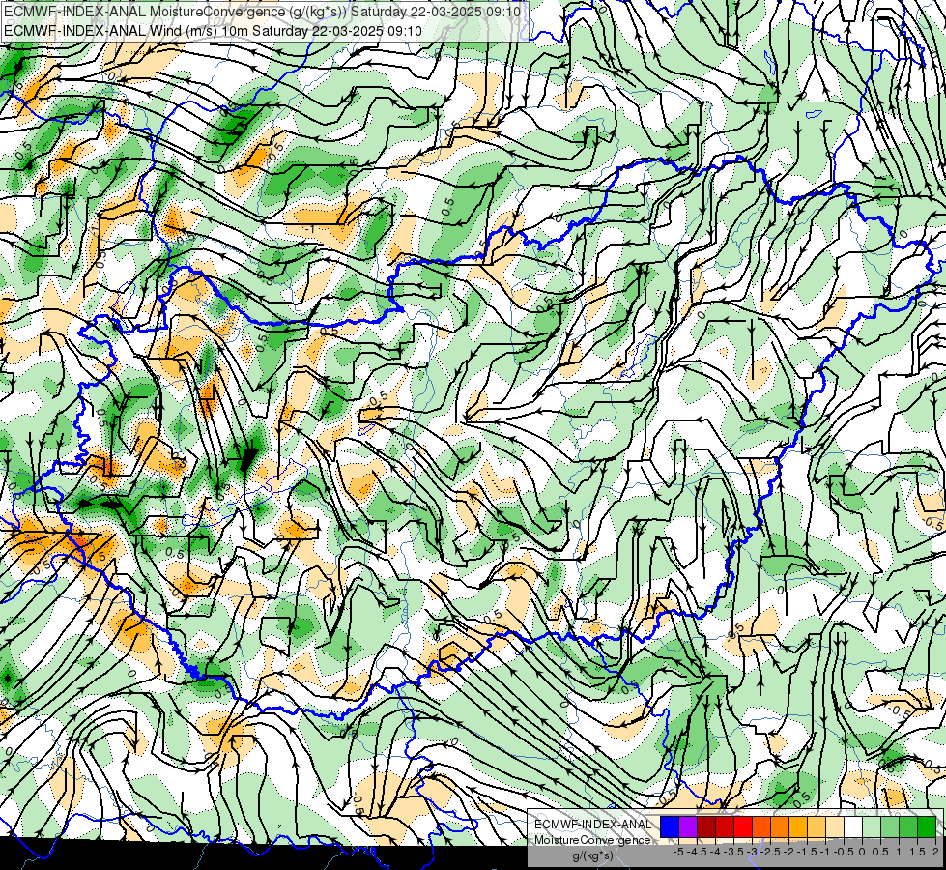
Task: Click the orange-red swatch between -3 and -2.5
Action: (761, 826)
